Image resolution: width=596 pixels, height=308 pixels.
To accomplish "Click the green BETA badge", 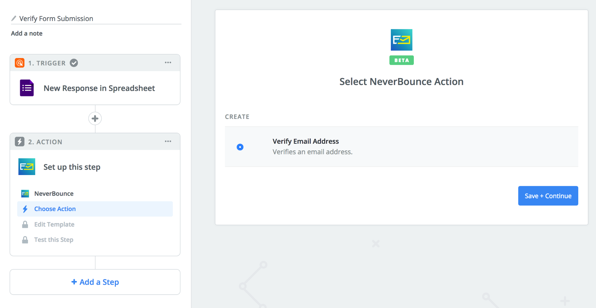I will [402, 60].
